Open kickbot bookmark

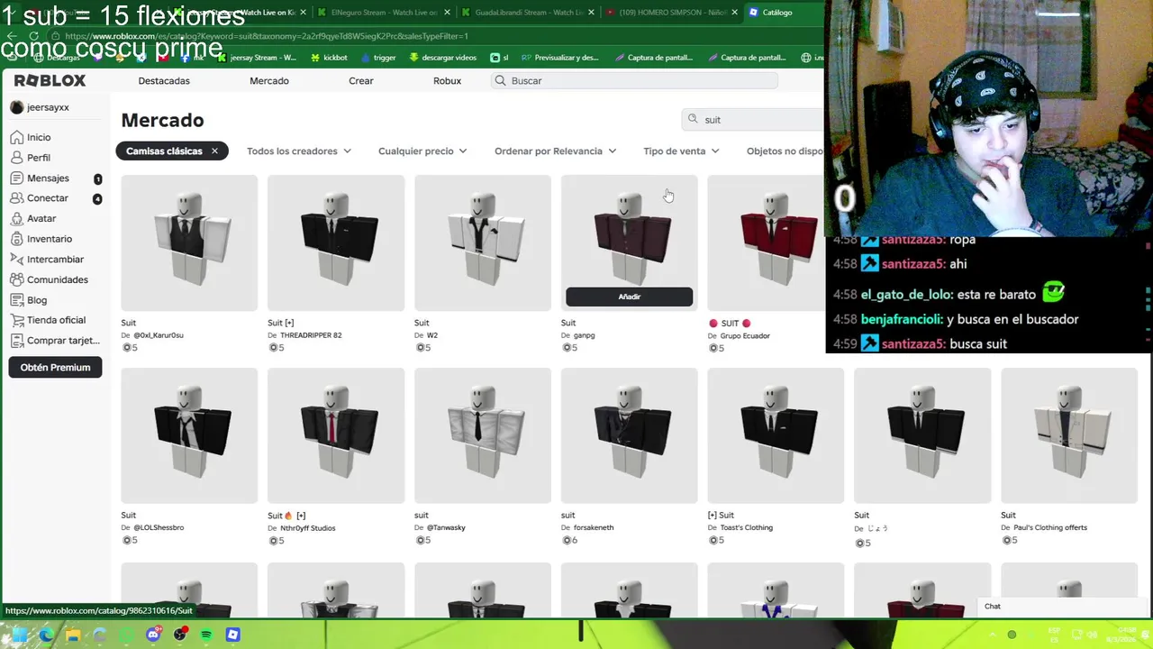pyautogui.click(x=329, y=57)
